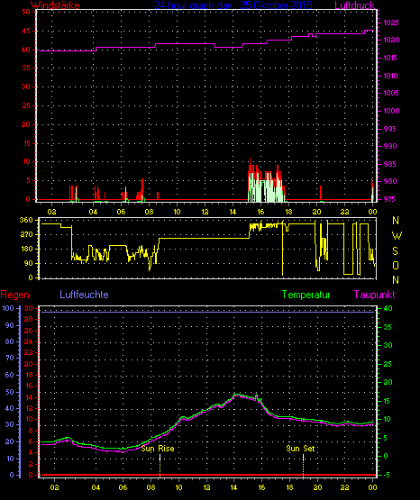Click the 40 temperature axis label
Viewport: 420px width, 500px height.
pyautogui.click(x=388, y=308)
